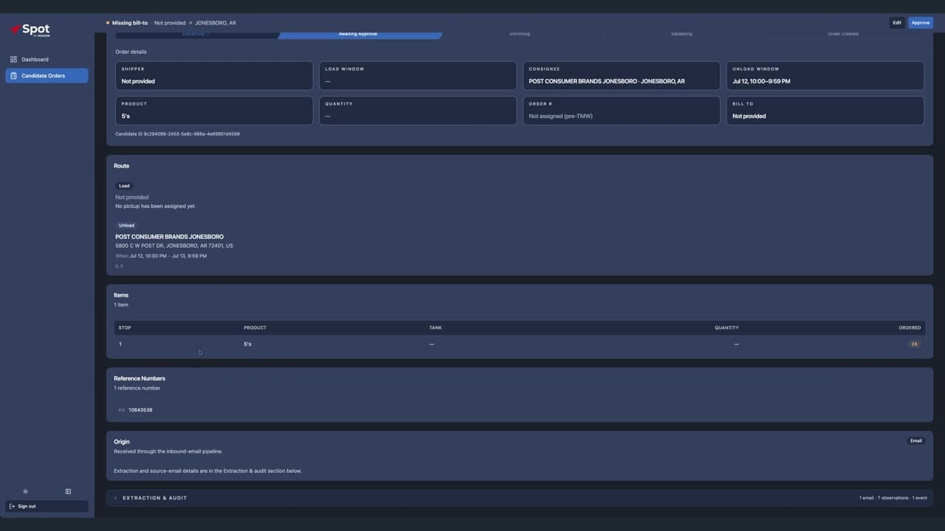
Task: Click the QUANTITY column header in Items
Action: pos(726,327)
